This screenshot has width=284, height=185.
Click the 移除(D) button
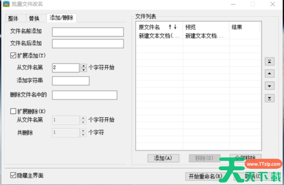[204, 158]
